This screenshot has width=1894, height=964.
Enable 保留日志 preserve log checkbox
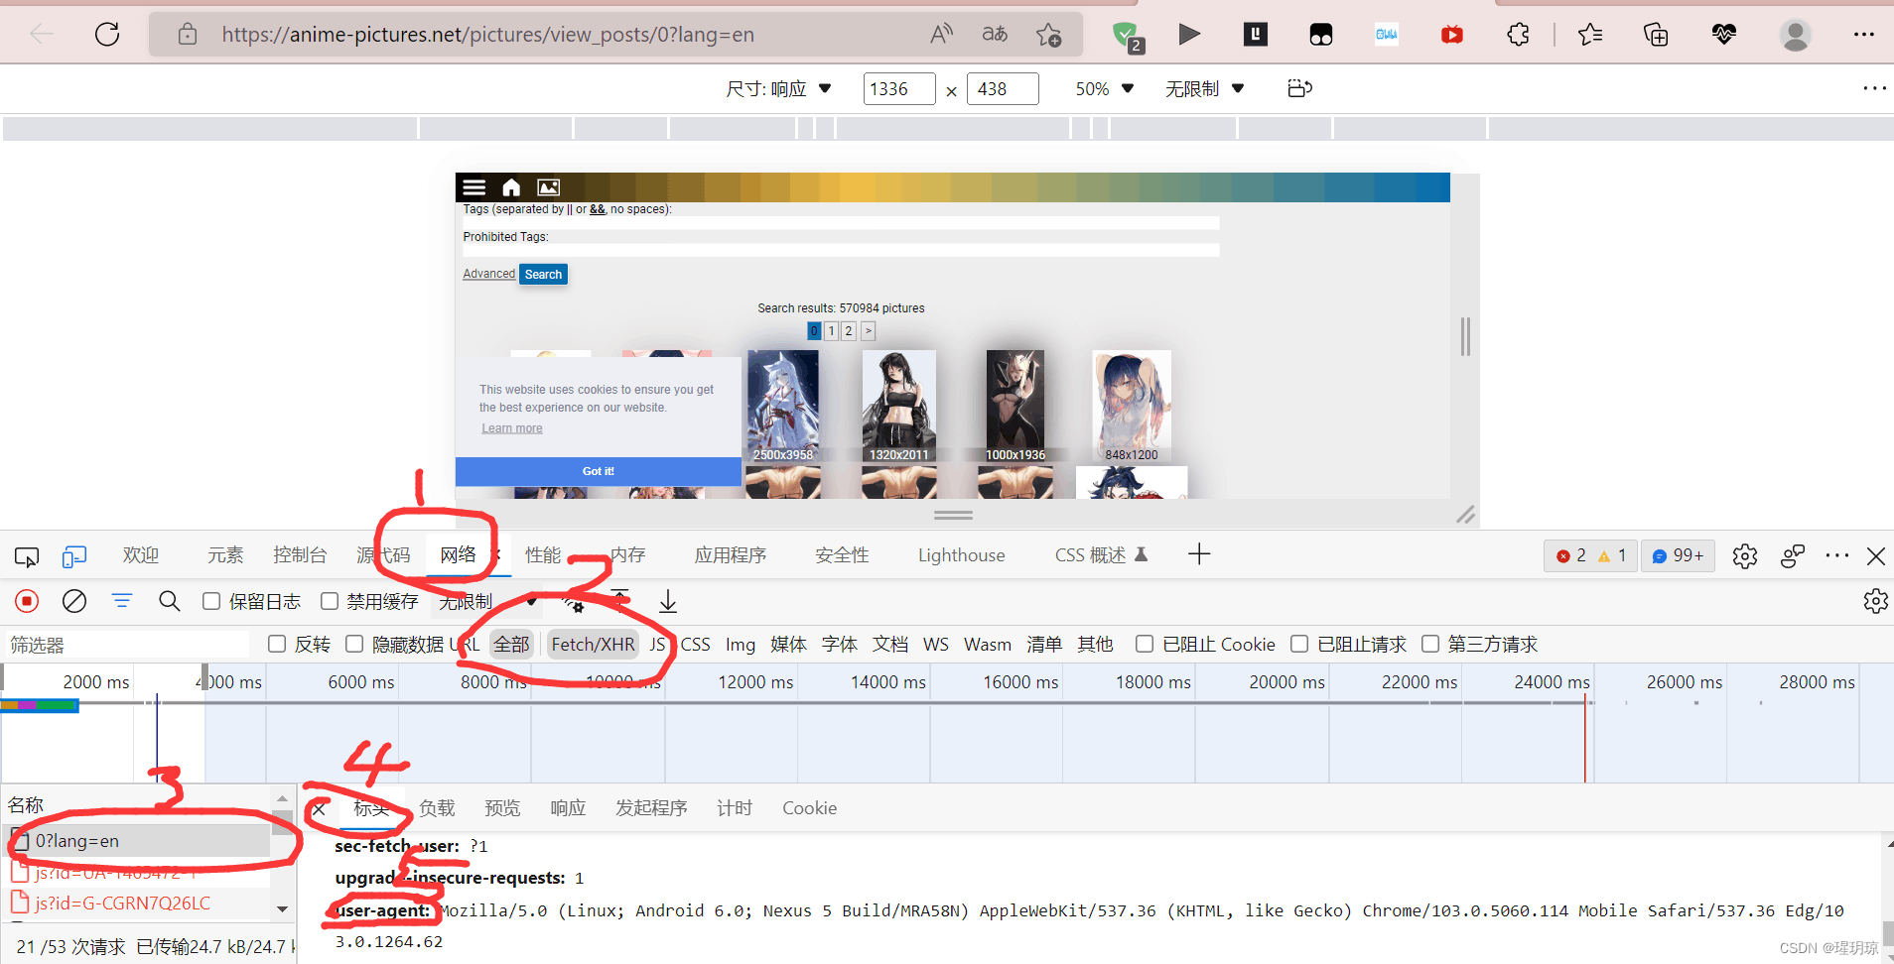coord(211,601)
